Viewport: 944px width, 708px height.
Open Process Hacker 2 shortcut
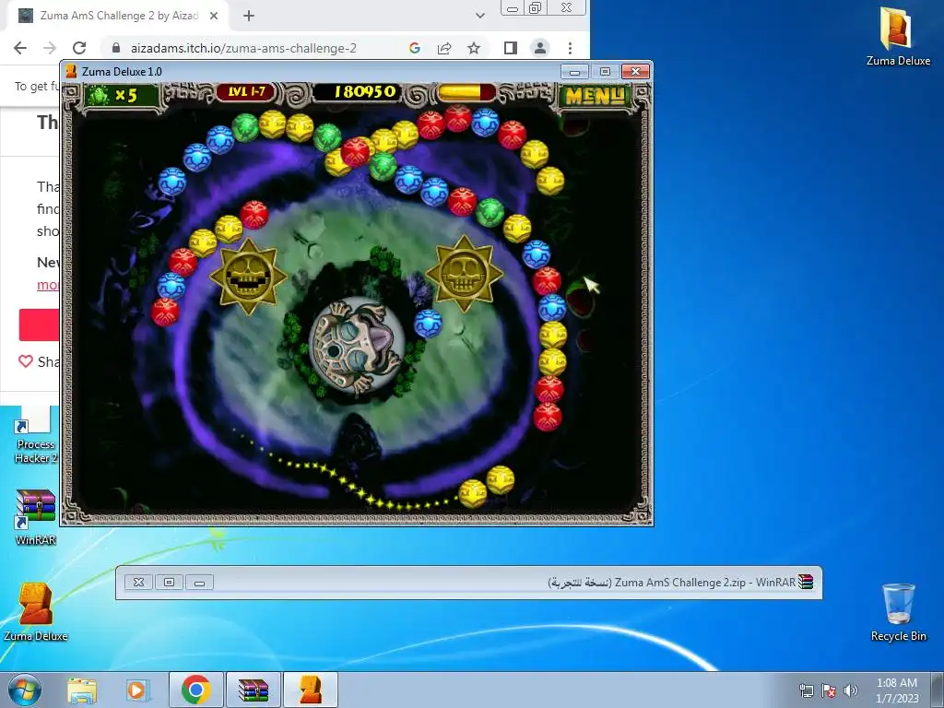36,435
